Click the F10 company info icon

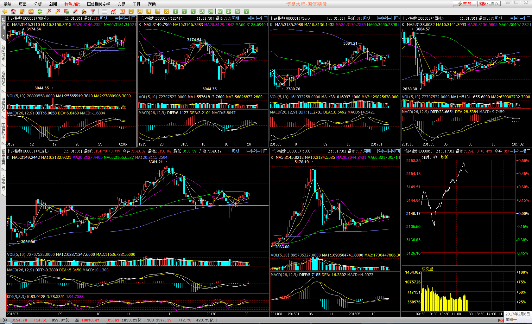31,11
